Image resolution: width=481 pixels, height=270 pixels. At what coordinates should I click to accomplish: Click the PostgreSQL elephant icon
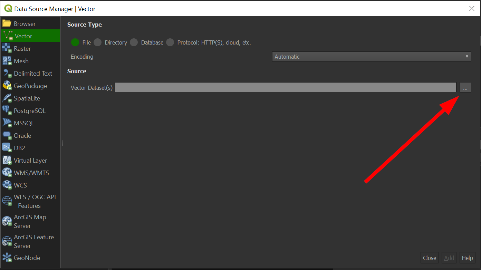[x=7, y=110]
